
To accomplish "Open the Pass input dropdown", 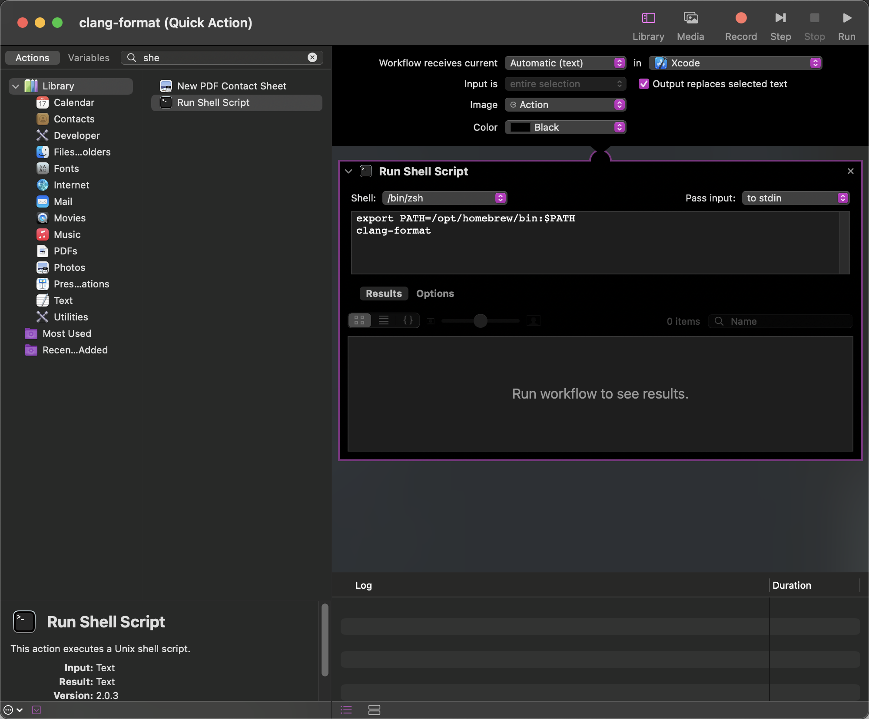I will pyautogui.click(x=795, y=198).
